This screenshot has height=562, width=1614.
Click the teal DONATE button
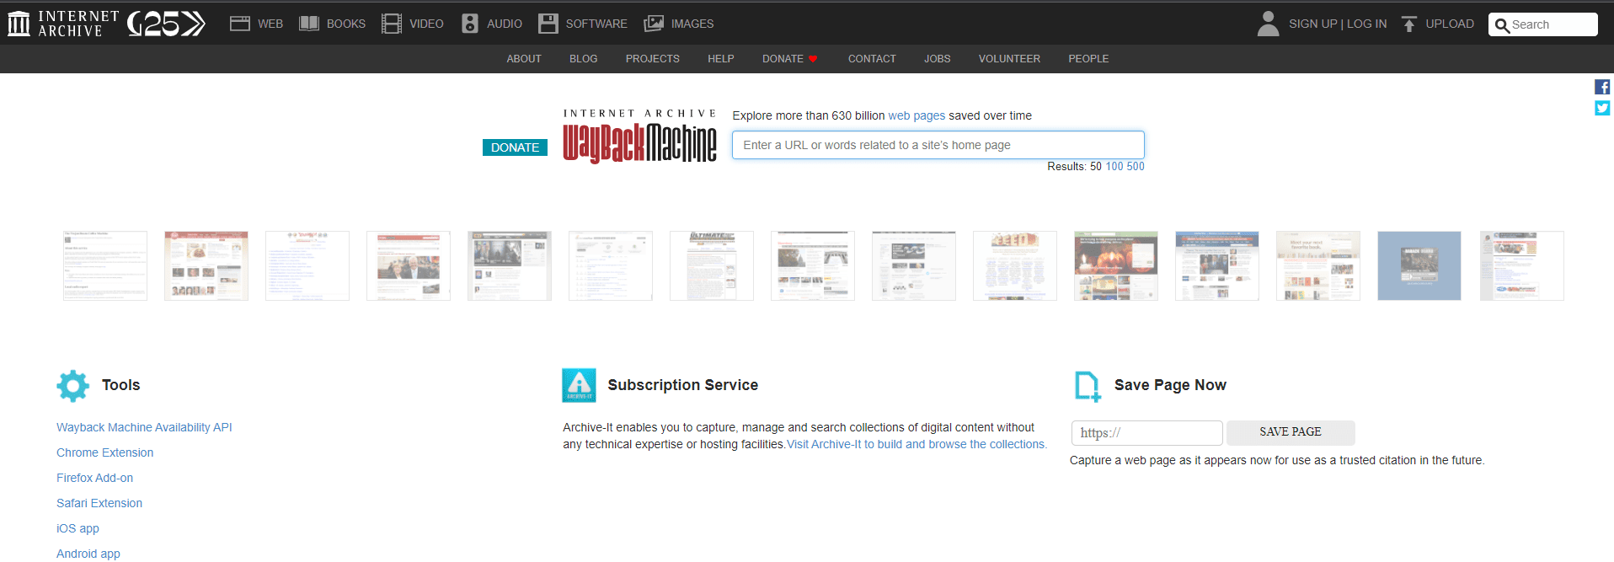tap(515, 147)
